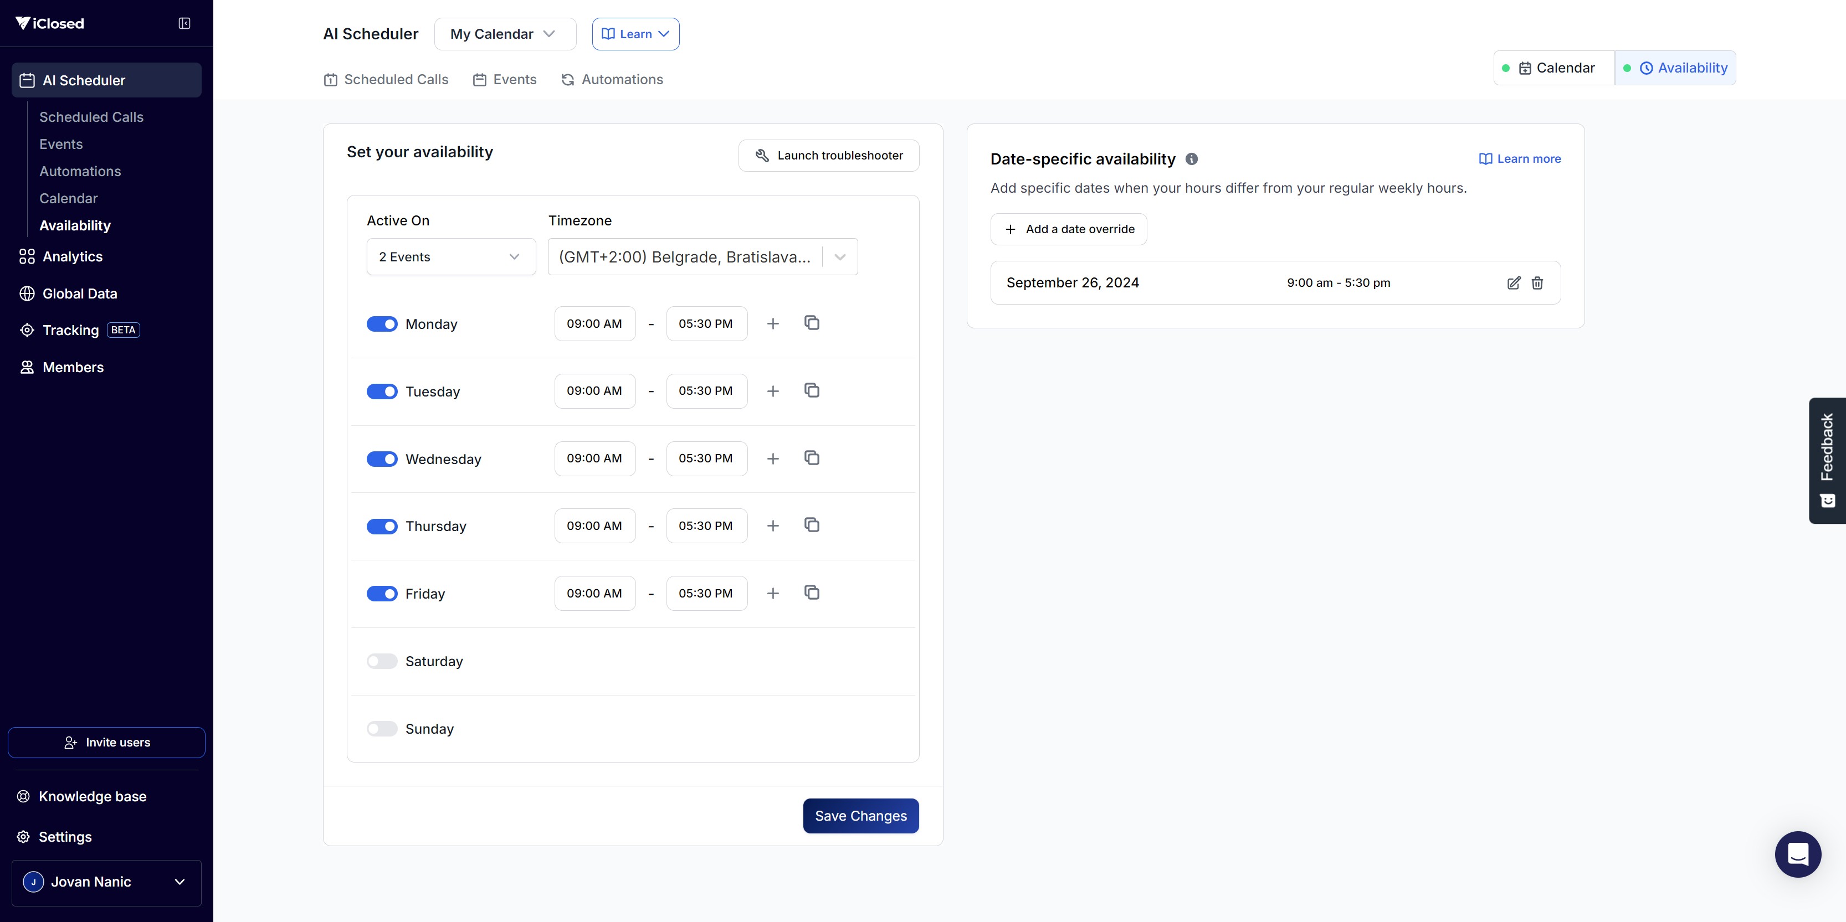Enable Saturday availability

[x=382, y=661]
